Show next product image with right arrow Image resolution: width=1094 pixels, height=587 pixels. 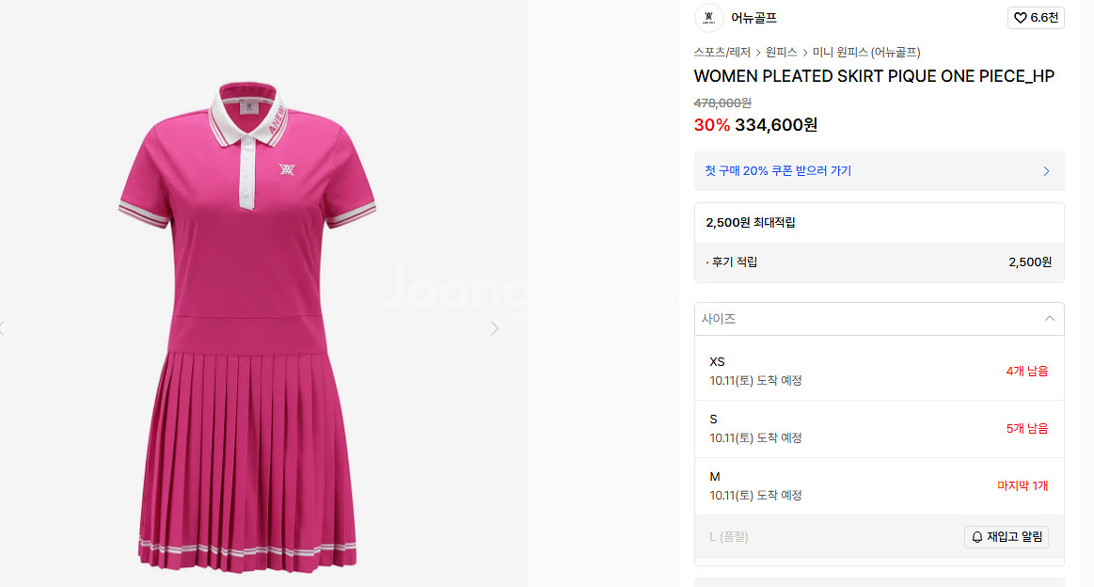494,328
